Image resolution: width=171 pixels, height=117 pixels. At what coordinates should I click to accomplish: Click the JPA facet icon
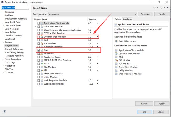click(42, 70)
